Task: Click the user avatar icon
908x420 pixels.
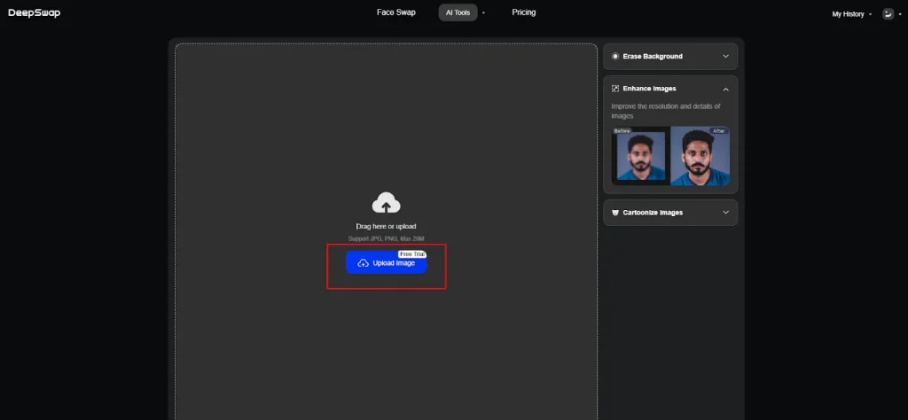Action: point(888,14)
